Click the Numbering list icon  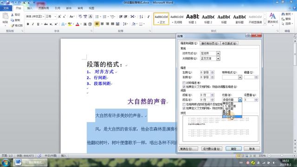104,17
